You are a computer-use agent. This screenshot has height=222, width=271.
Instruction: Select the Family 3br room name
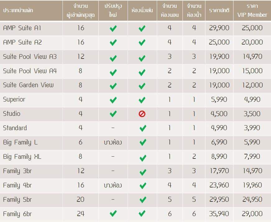click(17, 171)
